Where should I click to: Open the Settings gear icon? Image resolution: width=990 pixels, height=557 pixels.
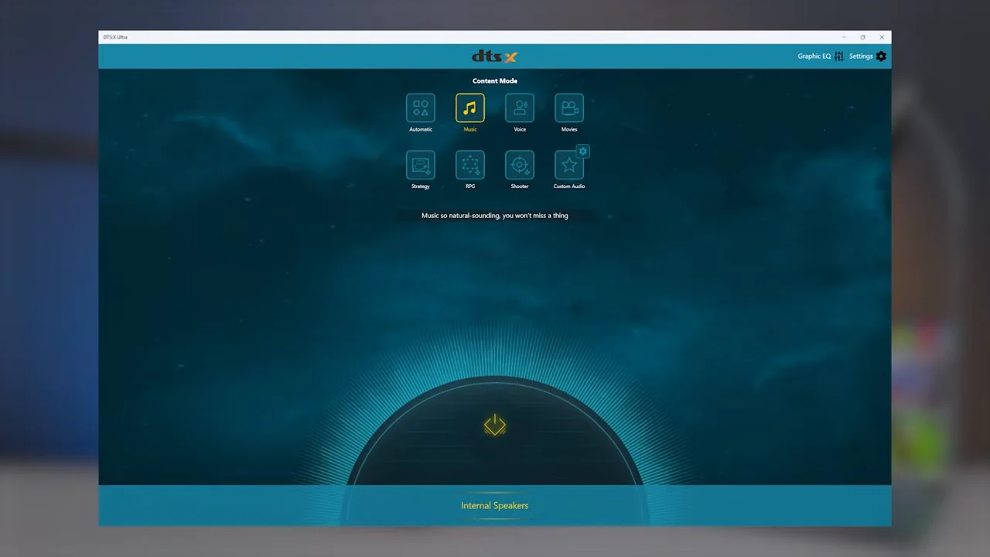pos(881,56)
